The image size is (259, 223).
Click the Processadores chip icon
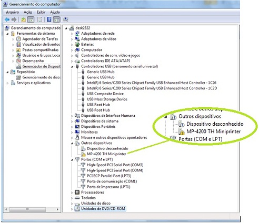pos(77,192)
